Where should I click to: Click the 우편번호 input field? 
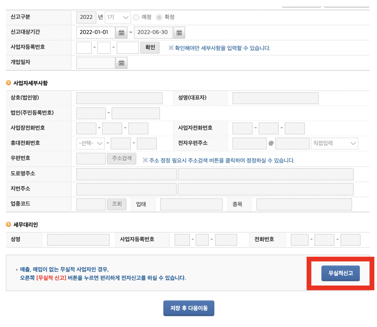(91, 159)
